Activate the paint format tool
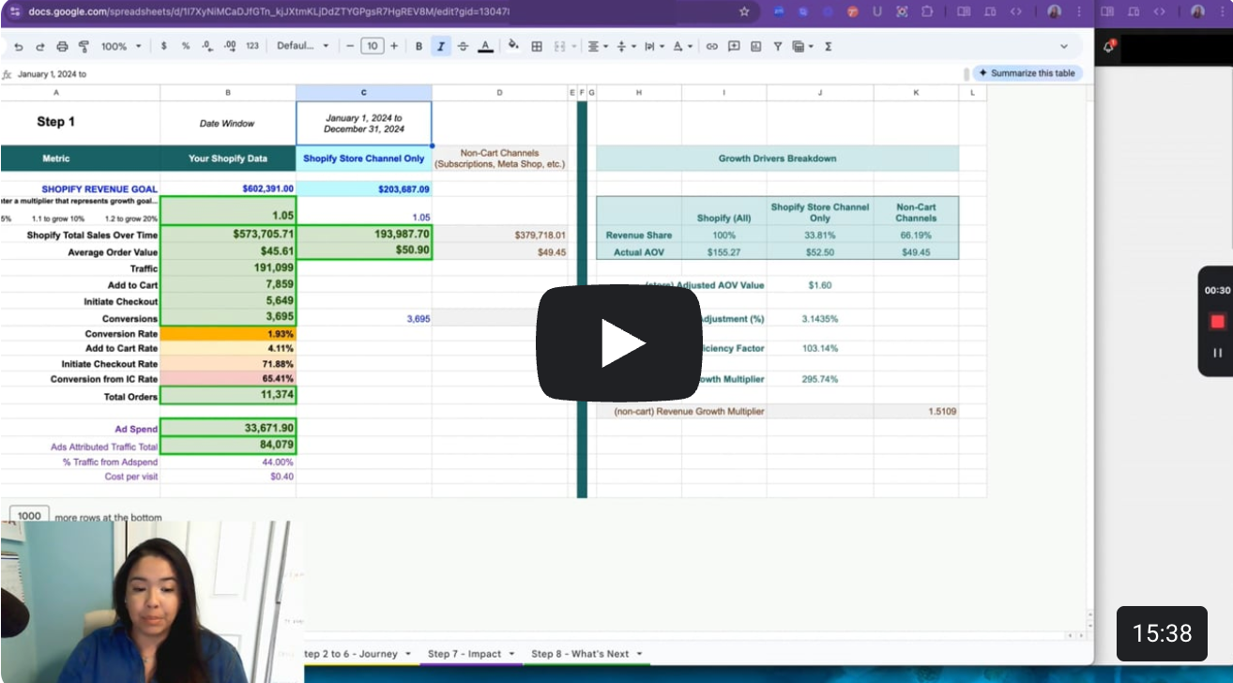The height and width of the screenshot is (683, 1233). [84, 46]
